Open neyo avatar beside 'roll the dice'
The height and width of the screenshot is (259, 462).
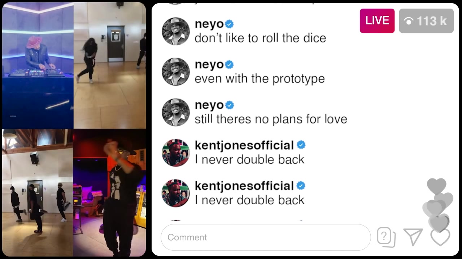[x=176, y=31]
